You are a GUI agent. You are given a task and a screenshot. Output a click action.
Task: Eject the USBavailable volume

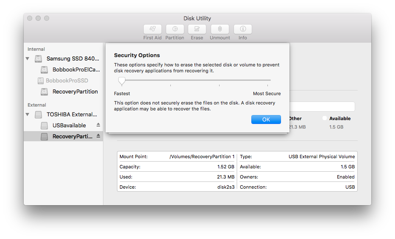pos(98,125)
